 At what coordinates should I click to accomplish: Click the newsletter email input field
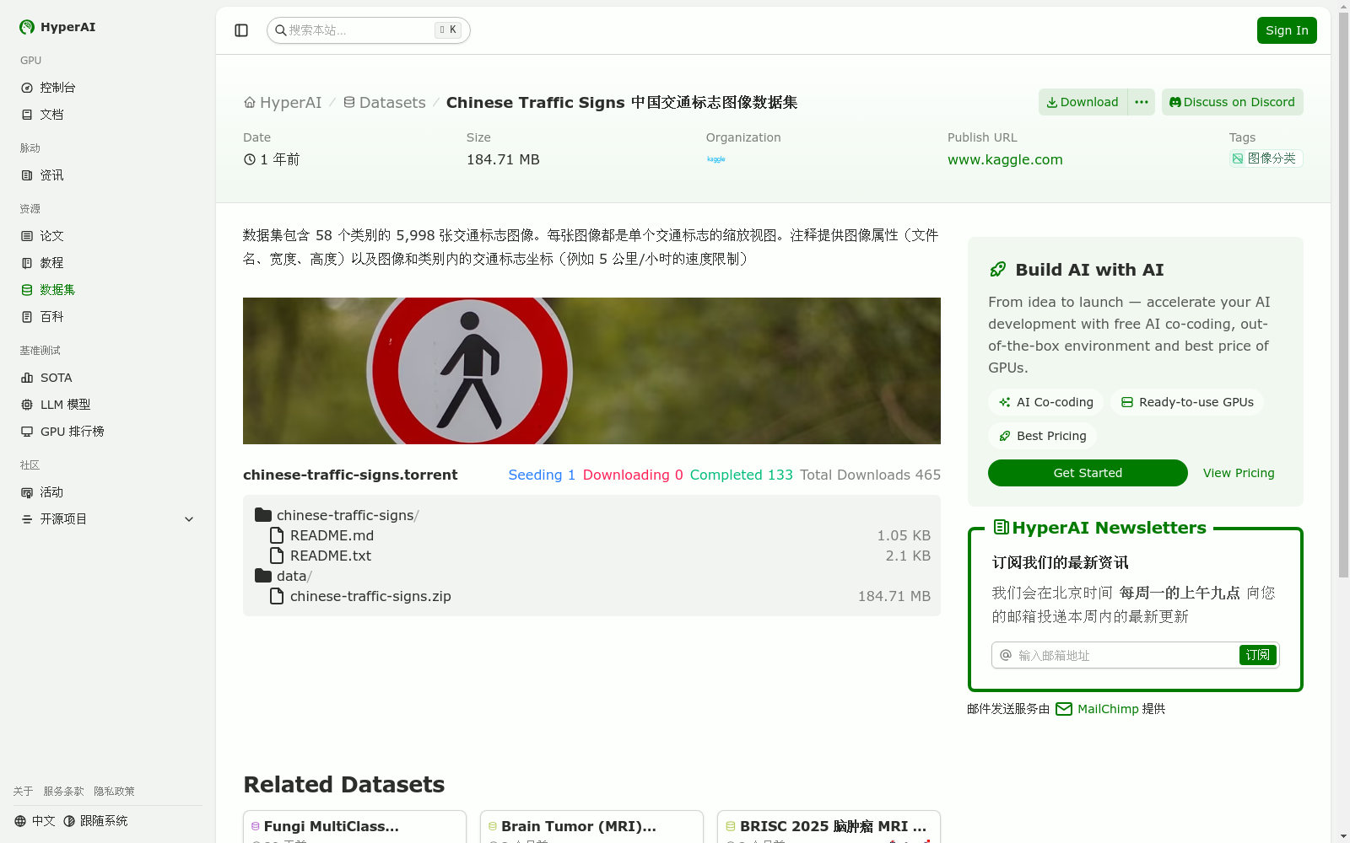1122,655
